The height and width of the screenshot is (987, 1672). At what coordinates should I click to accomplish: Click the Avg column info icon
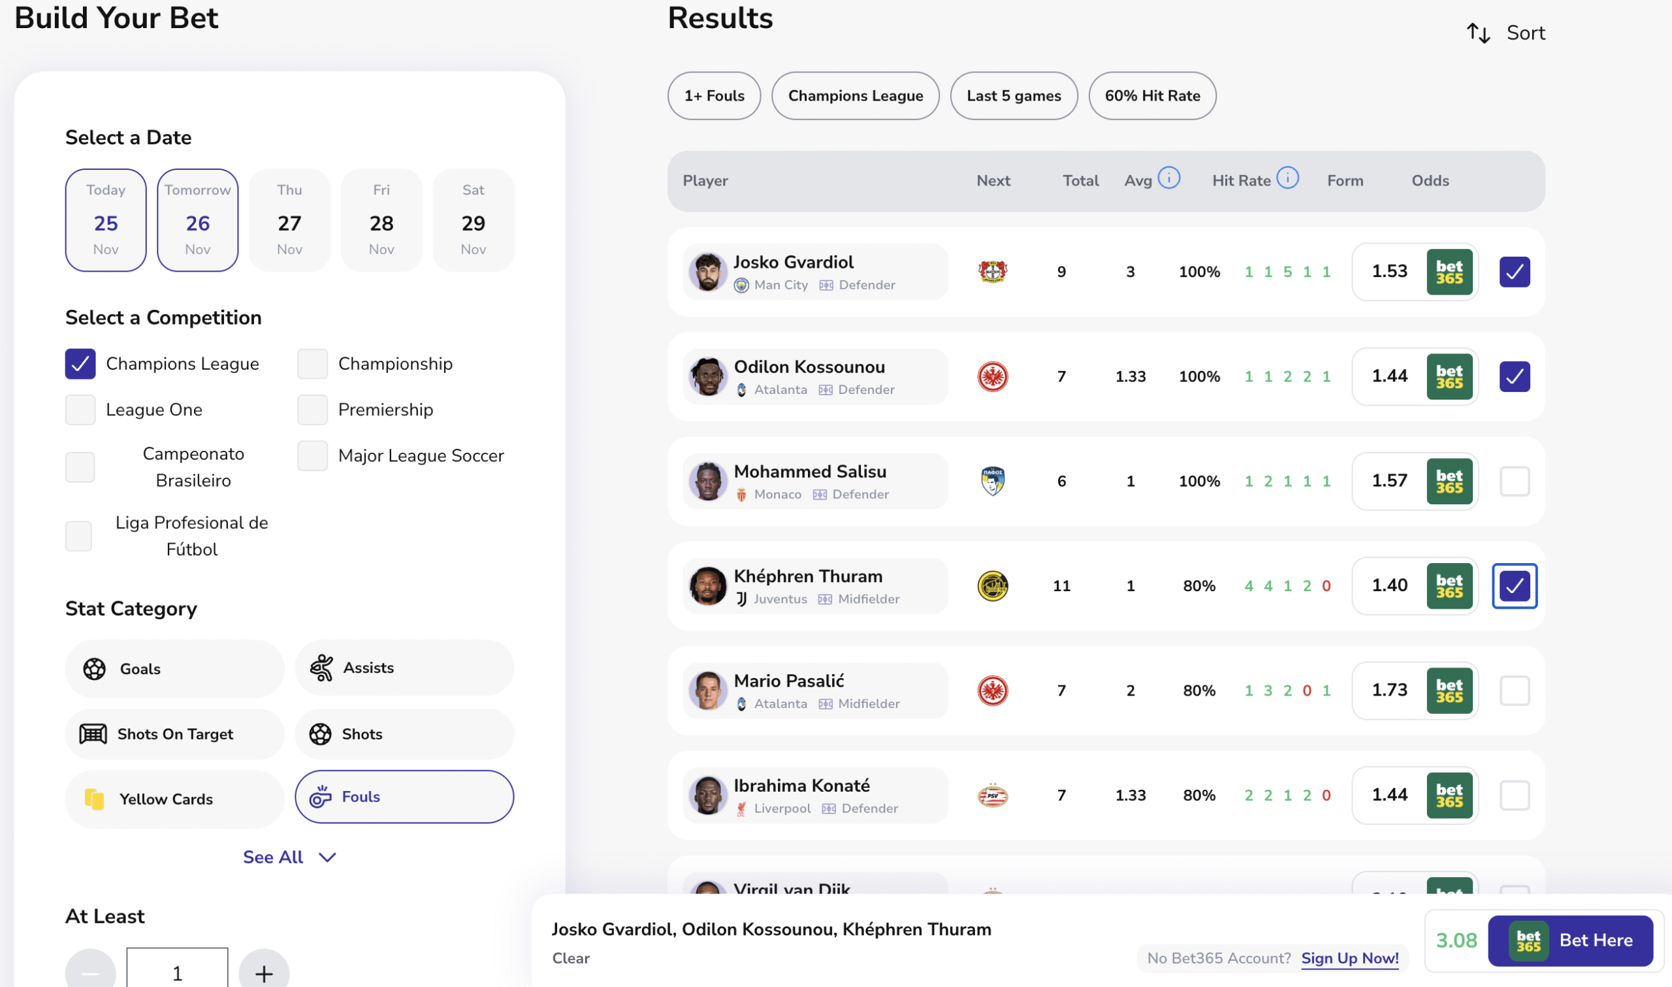pyautogui.click(x=1168, y=178)
